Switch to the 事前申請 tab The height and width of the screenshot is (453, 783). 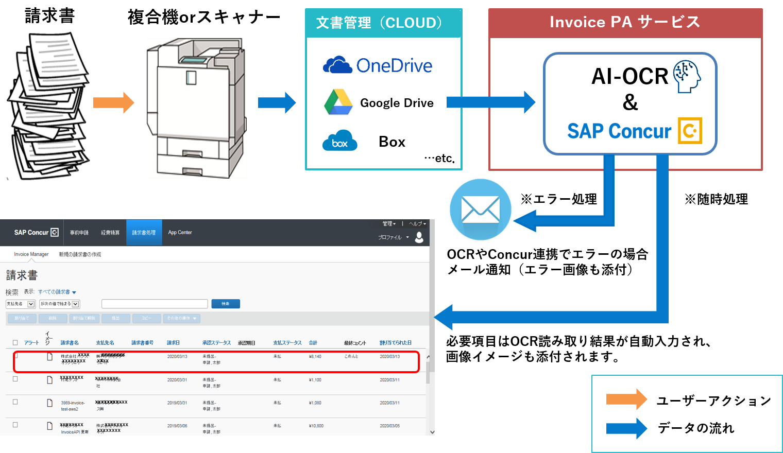[x=79, y=233]
